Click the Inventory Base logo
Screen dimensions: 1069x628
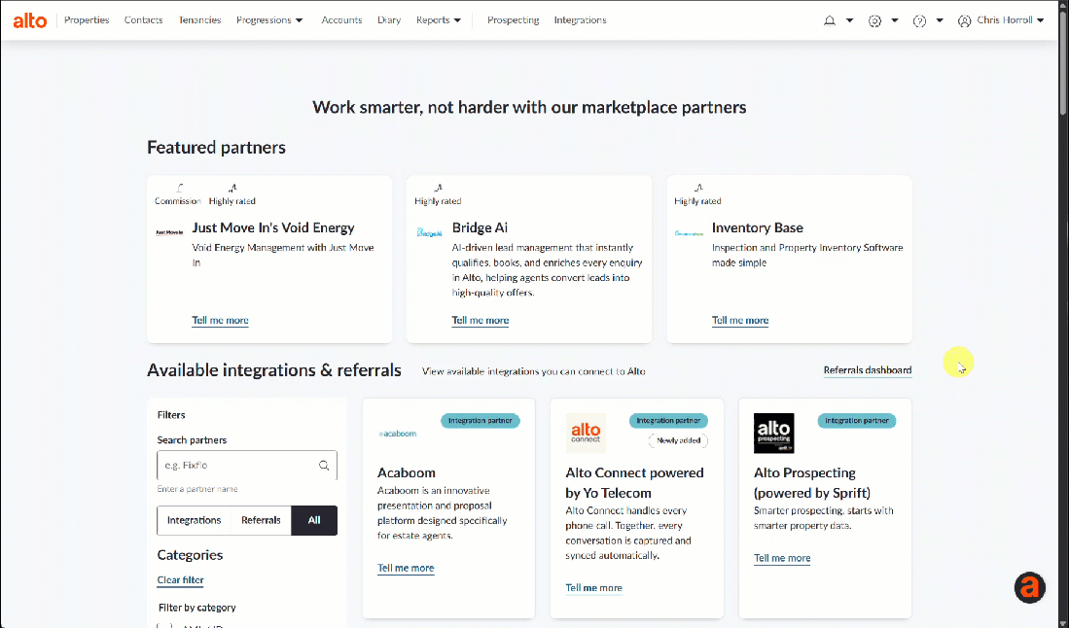tap(689, 233)
